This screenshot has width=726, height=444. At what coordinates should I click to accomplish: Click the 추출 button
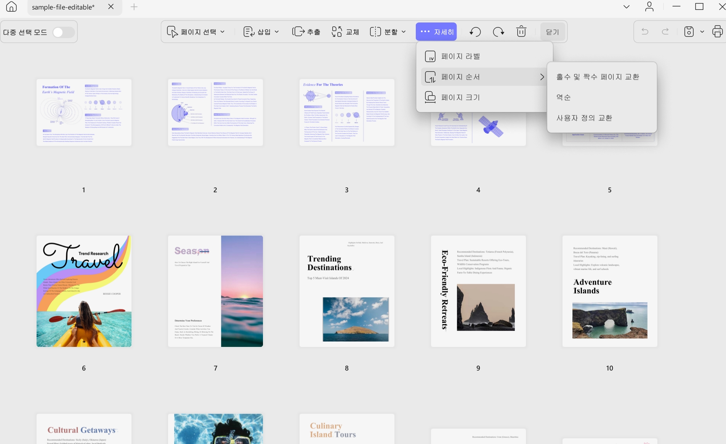pos(306,32)
